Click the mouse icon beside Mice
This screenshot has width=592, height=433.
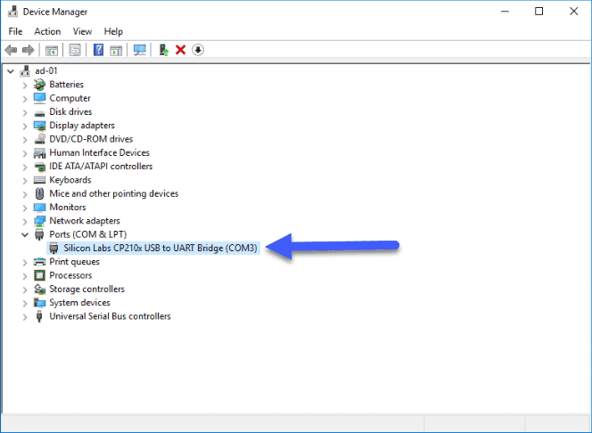[39, 193]
